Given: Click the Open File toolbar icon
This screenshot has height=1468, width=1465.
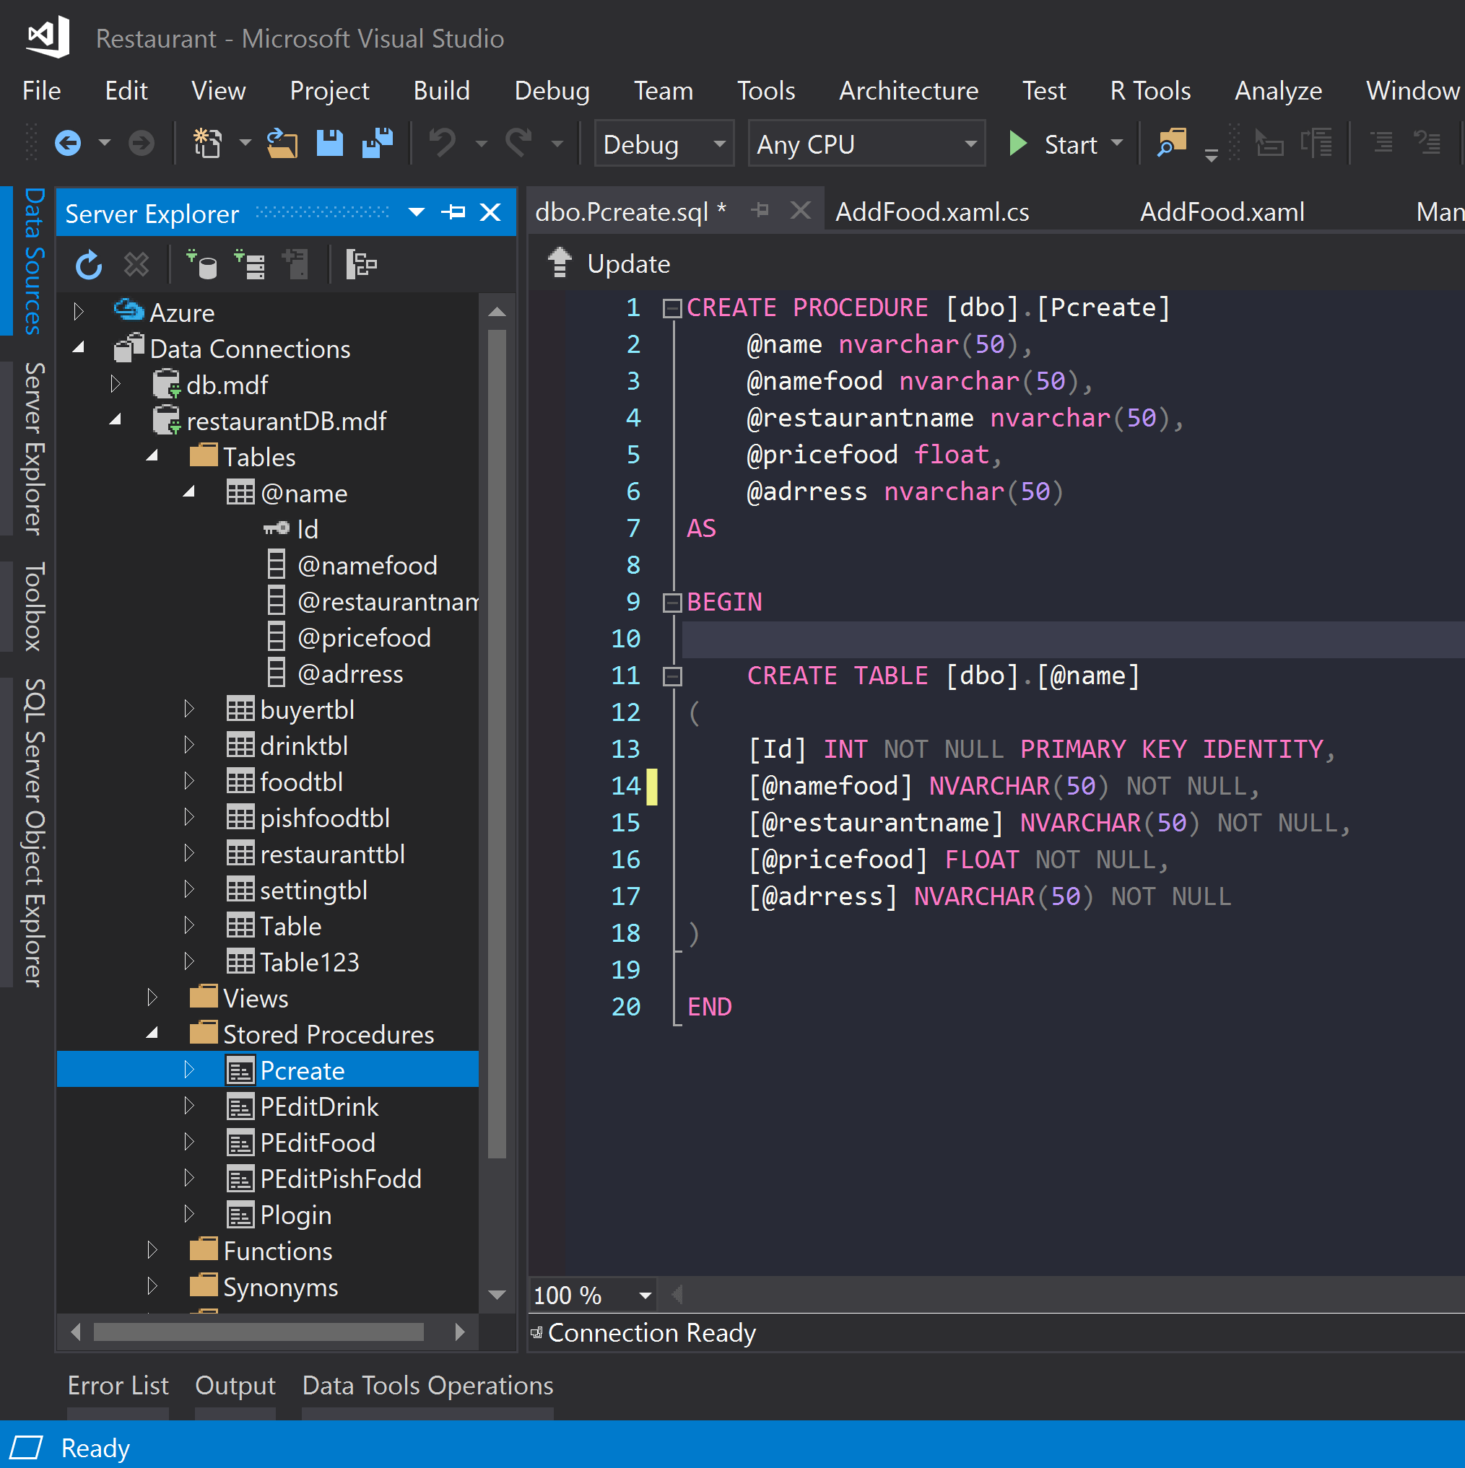Looking at the screenshot, I should (x=282, y=143).
